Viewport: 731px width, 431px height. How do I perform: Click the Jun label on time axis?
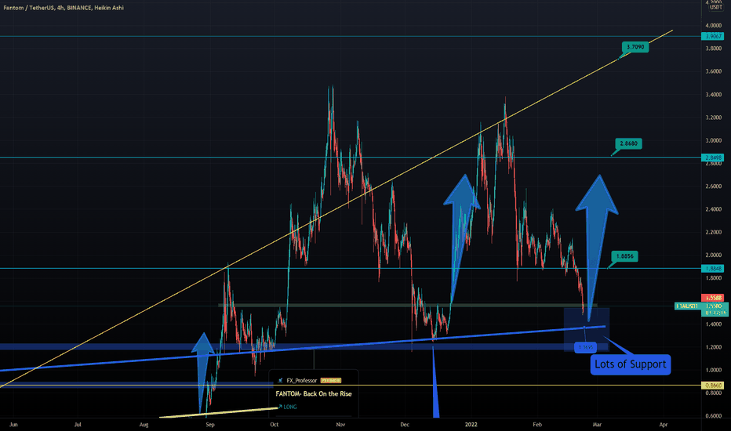point(13,425)
